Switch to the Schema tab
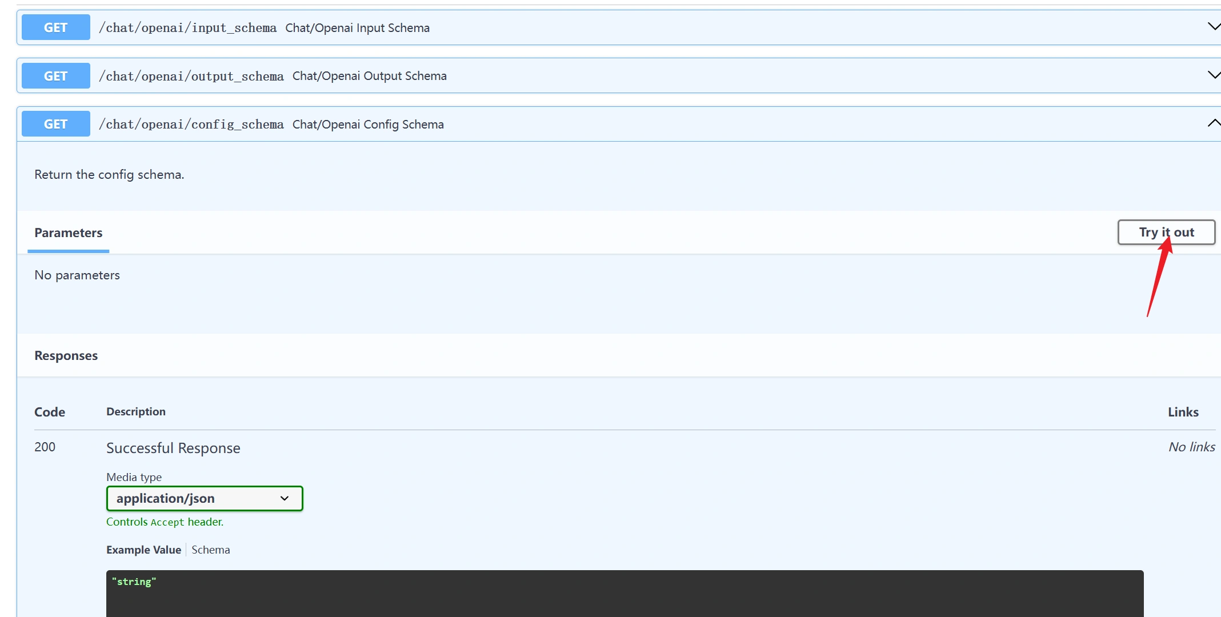This screenshot has width=1221, height=617. (x=210, y=550)
